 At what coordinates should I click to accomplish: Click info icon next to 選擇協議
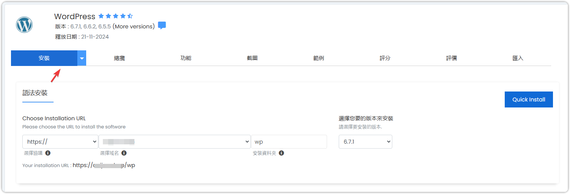click(48, 153)
